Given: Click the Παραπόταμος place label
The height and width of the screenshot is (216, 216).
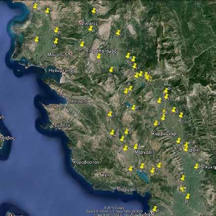Looking at the screenshot, I should pos(102,51).
